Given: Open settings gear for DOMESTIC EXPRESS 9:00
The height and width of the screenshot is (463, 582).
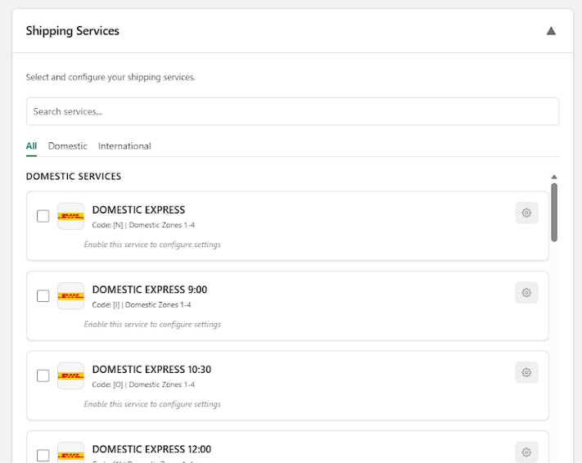Looking at the screenshot, I should (x=526, y=293).
